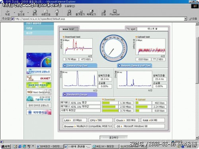
Task: Open the Search toolbar icon
Action: click(69, 12)
